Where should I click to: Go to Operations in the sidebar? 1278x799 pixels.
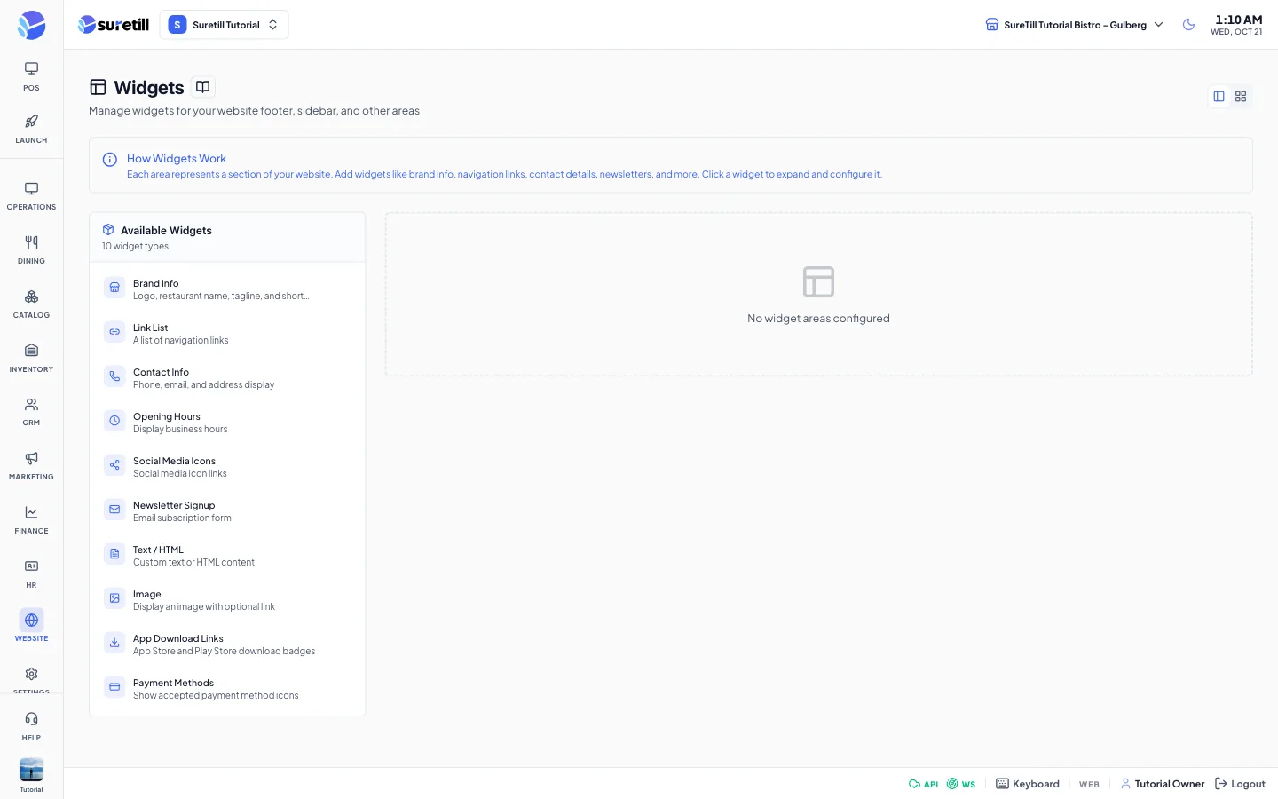click(x=31, y=196)
